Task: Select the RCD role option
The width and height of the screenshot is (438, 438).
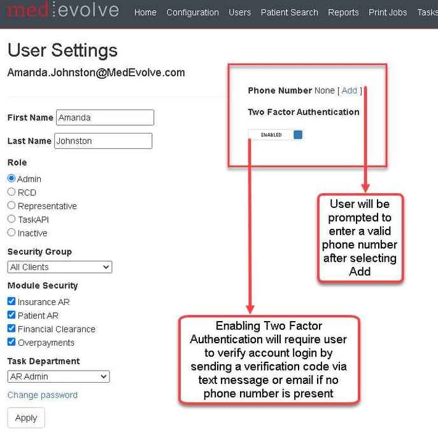Action: tap(11, 192)
